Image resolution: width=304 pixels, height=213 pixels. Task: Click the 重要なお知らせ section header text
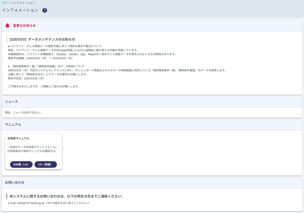click(24, 26)
